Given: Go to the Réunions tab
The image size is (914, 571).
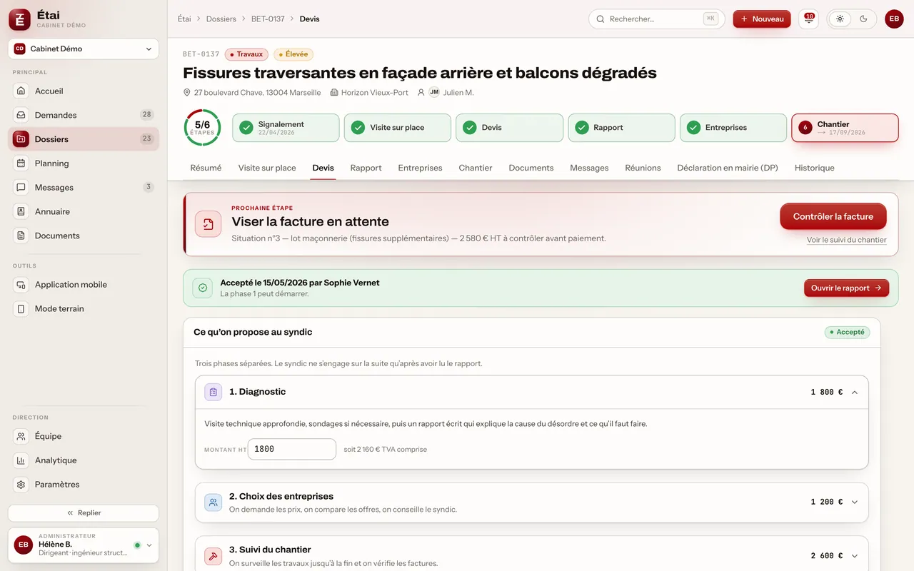Looking at the screenshot, I should [x=643, y=168].
